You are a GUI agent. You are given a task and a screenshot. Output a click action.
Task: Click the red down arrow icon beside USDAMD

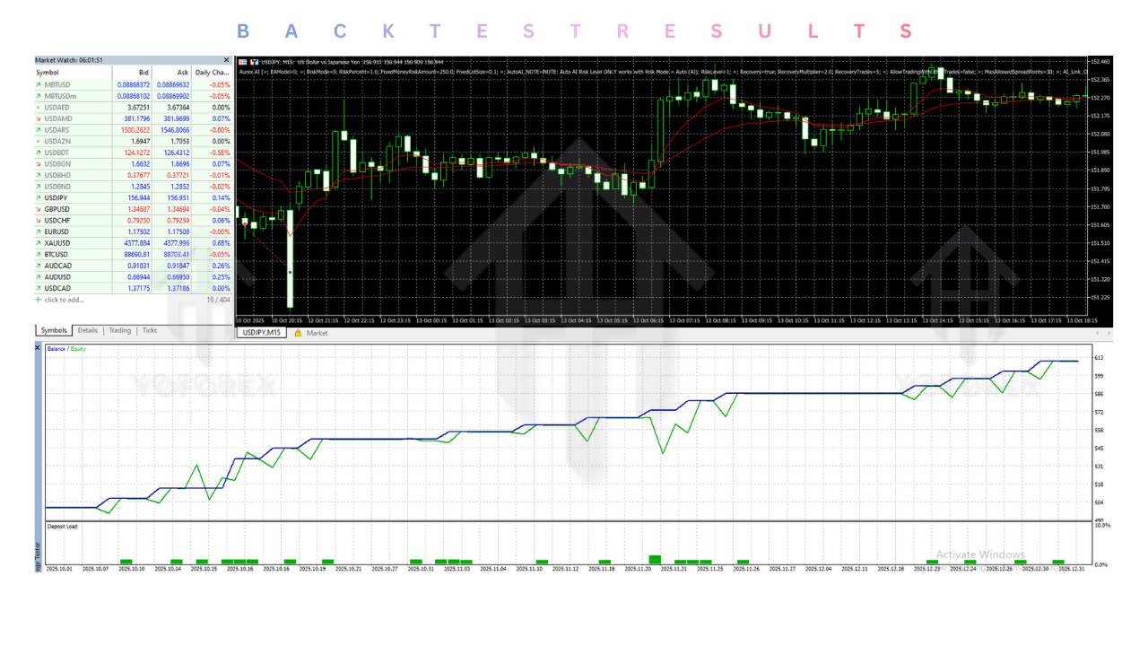39,118
